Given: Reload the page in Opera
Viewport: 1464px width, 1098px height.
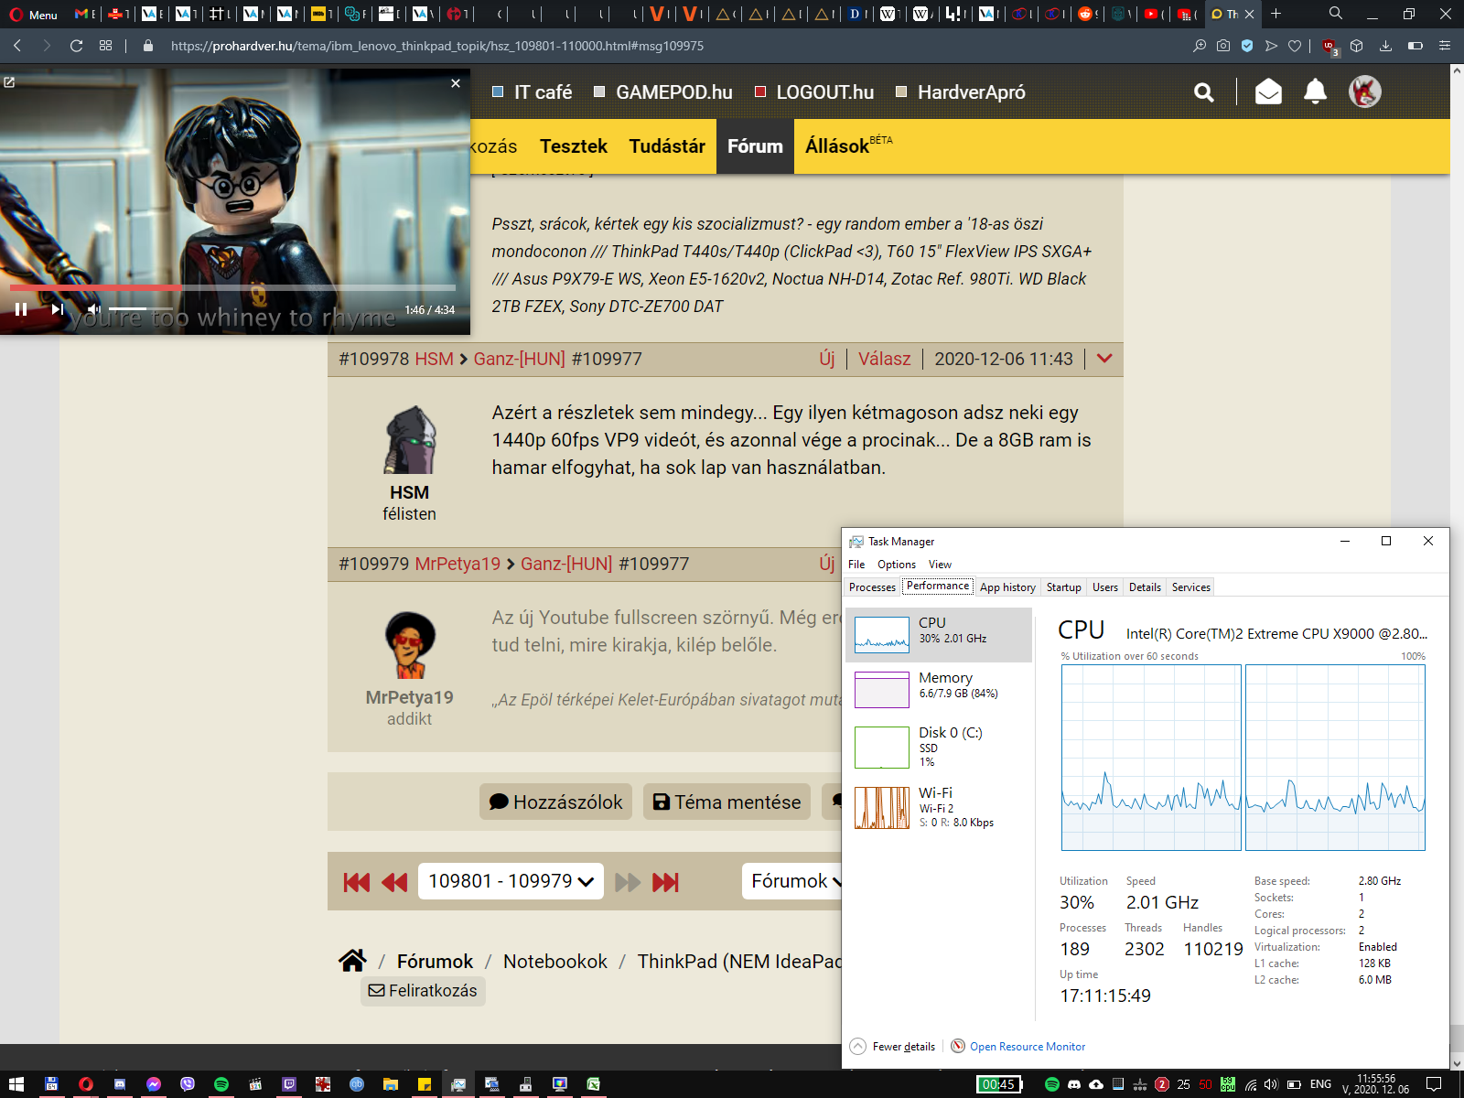Looking at the screenshot, I should (77, 46).
